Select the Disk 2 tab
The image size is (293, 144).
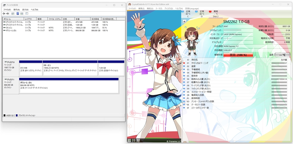216,14
